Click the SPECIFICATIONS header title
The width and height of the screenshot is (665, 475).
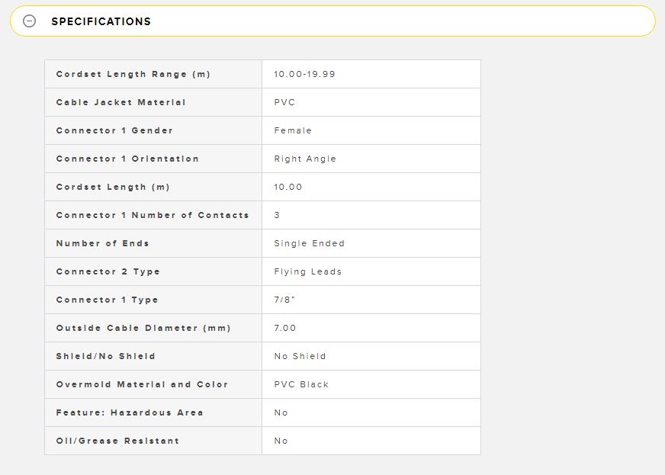(101, 21)
